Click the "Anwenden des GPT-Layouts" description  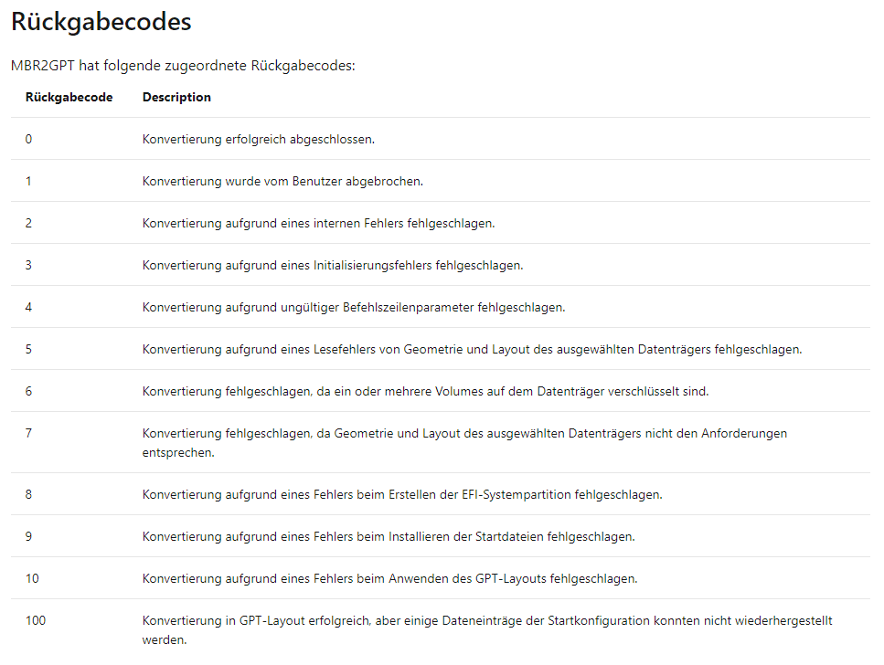389,578
